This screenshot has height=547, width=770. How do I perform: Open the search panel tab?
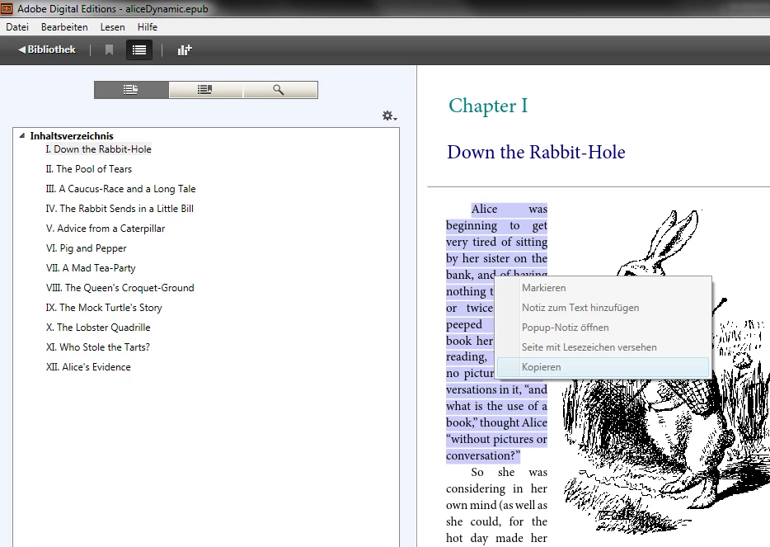click(280, 90)
